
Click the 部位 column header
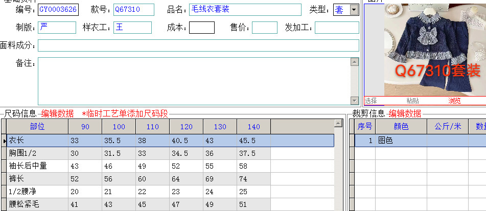click(x=37, y=127)
